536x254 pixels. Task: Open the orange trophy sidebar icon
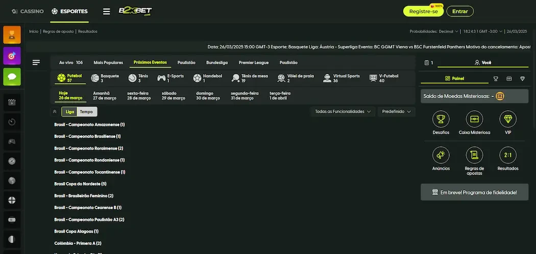12,35
